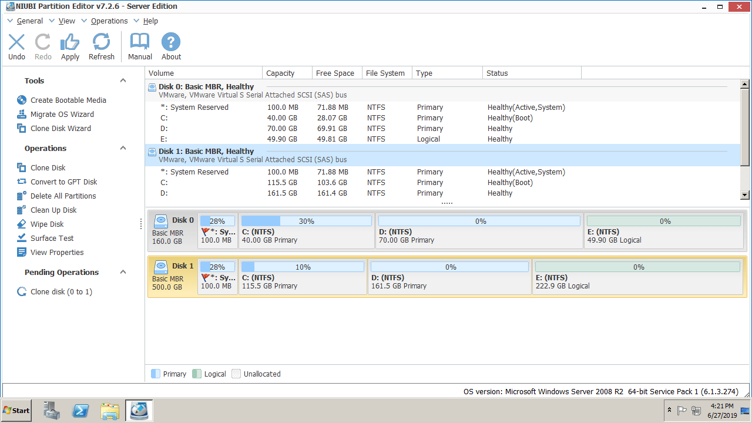
Task: Collapse the Pending Operations section
Action: point(123,273)
